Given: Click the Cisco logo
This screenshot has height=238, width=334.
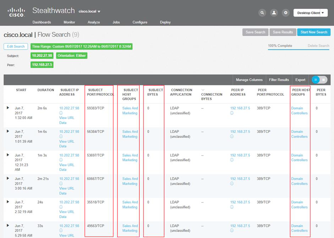Looking at the screenshot, I should tap(16, 12).
